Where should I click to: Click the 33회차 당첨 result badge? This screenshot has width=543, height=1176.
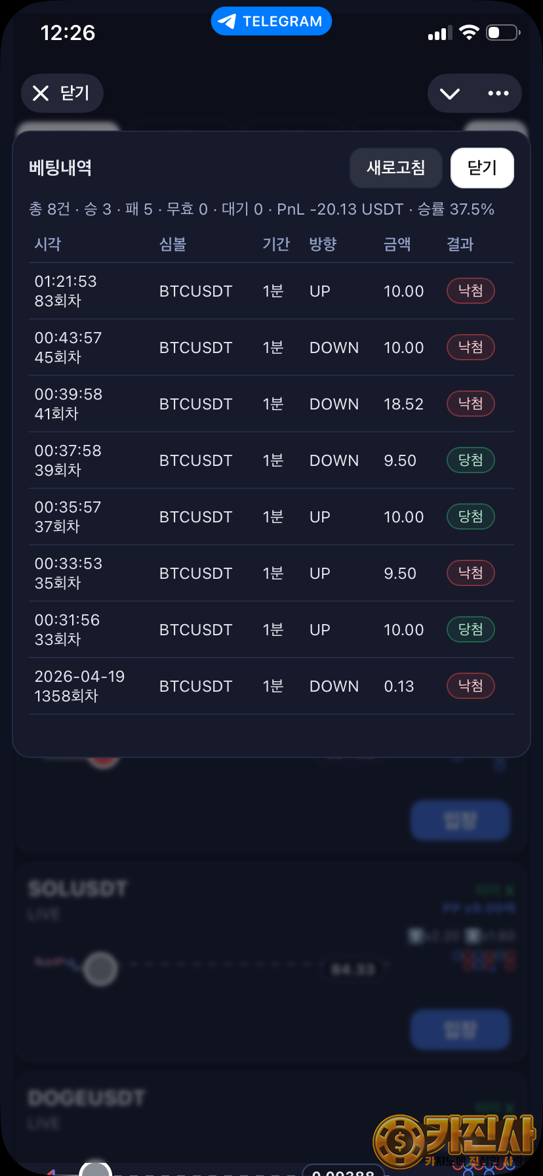470,629
